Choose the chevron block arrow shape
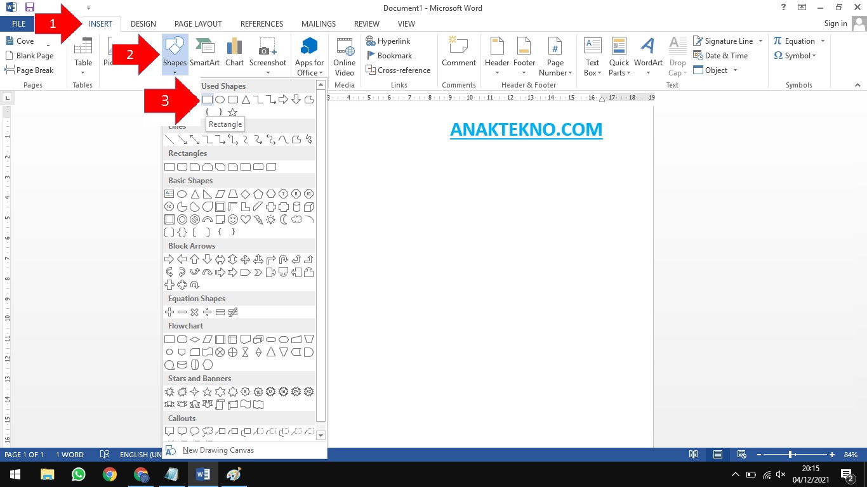 coord(258,273)
